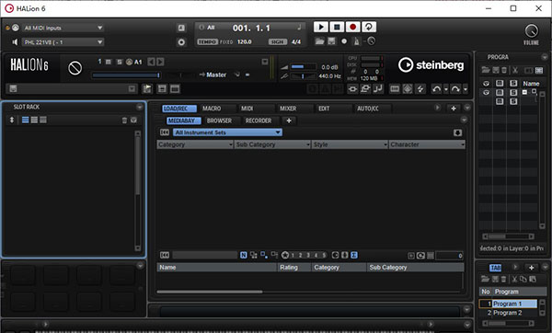Toggle the blue N filter icon

tap(243, 255)
